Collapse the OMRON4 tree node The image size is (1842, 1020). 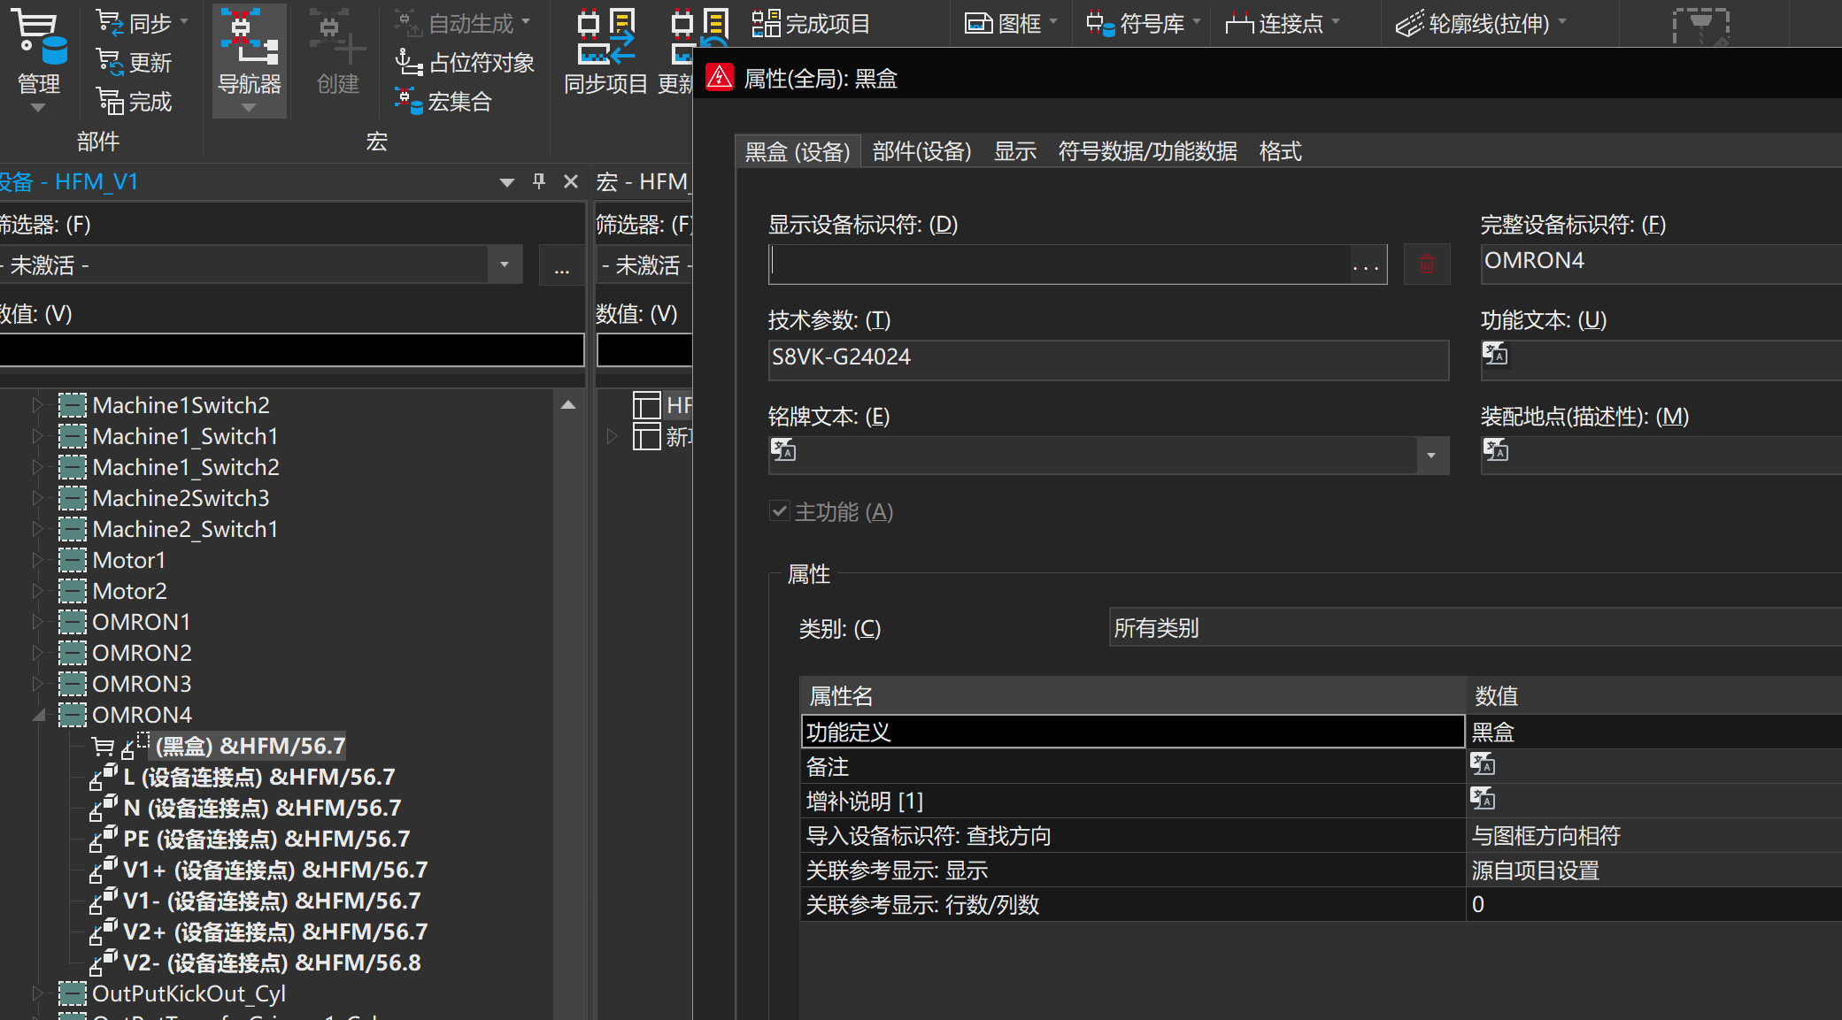pyautogui.click(x=38, y=715)
